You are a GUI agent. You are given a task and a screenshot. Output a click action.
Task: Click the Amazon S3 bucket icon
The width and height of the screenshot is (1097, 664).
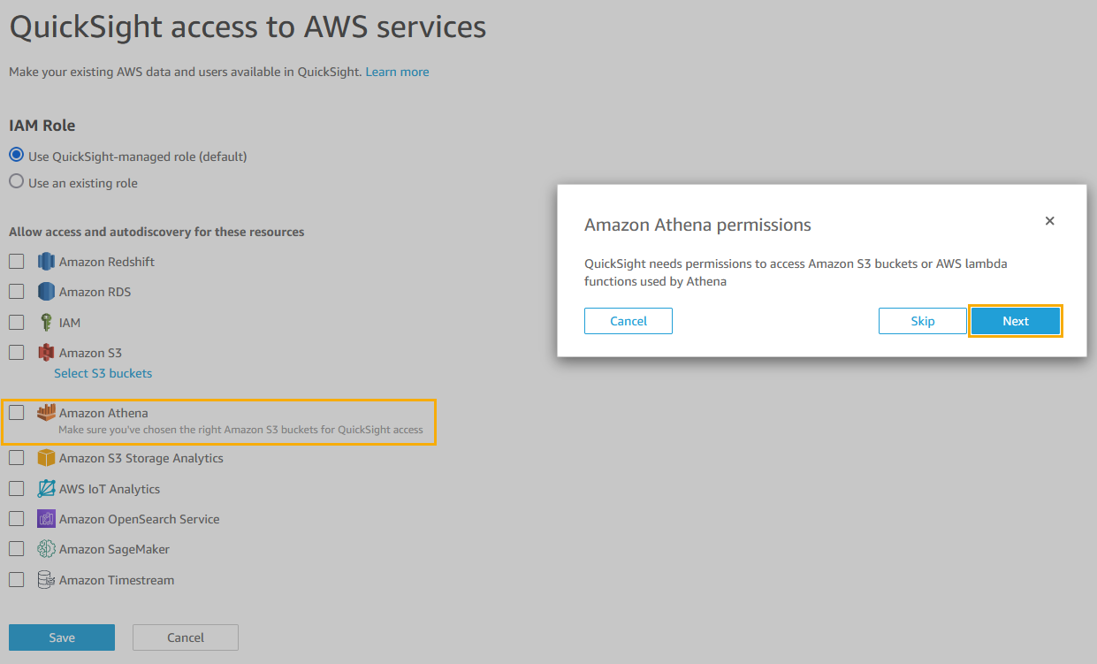46,353
